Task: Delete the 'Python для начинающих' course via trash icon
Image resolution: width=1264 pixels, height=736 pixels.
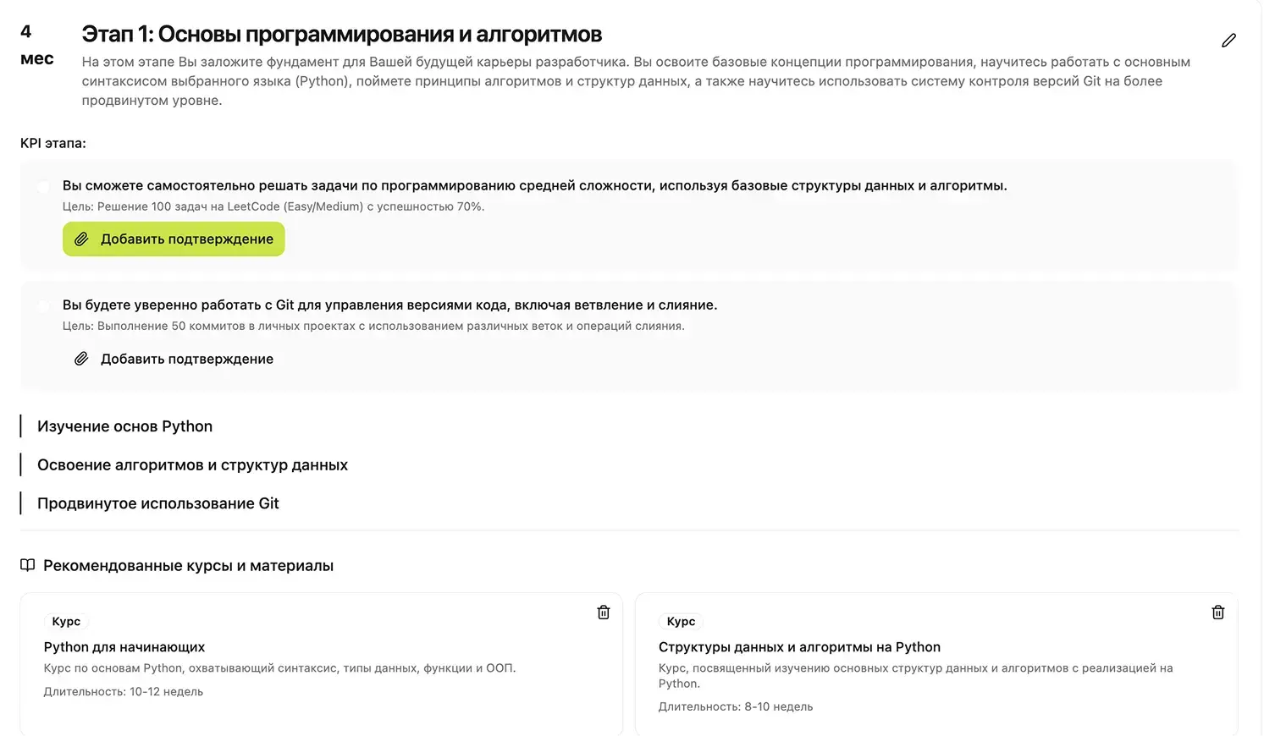Action: coord(604,612)
